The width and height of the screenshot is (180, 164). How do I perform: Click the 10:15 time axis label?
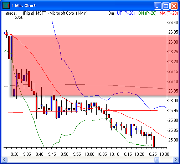click(x=127, y=154)
